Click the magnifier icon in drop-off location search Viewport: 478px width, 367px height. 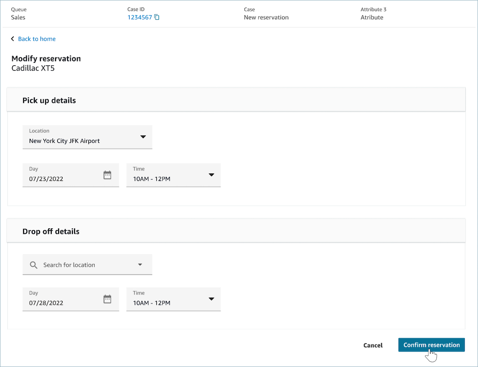pos(34,265)
